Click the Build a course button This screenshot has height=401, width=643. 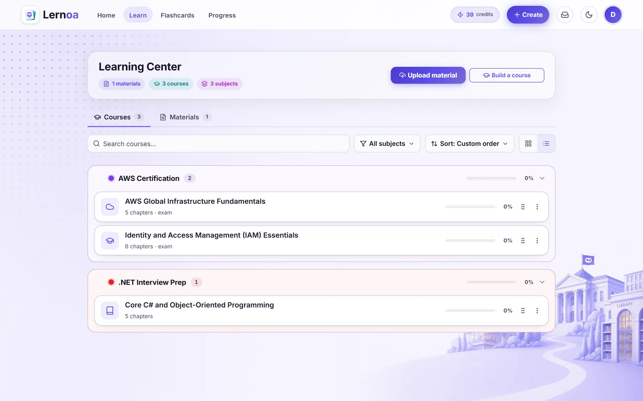[x=507, y=75]
